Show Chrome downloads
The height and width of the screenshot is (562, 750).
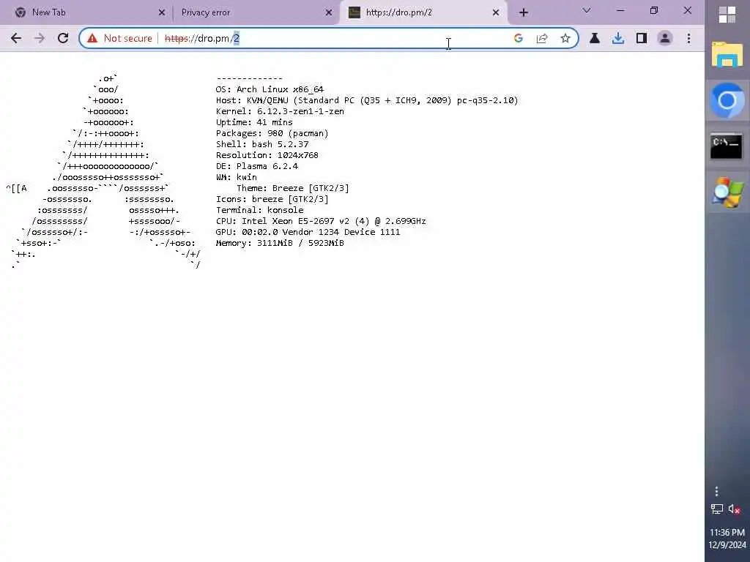coord(618,38)
